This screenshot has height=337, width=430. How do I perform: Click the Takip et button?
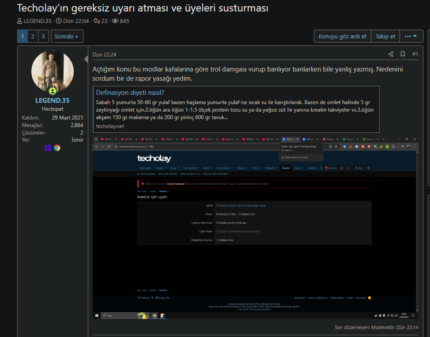click(x=385, y=36)
